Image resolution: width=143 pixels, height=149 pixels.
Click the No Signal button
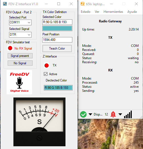[20, 63]
